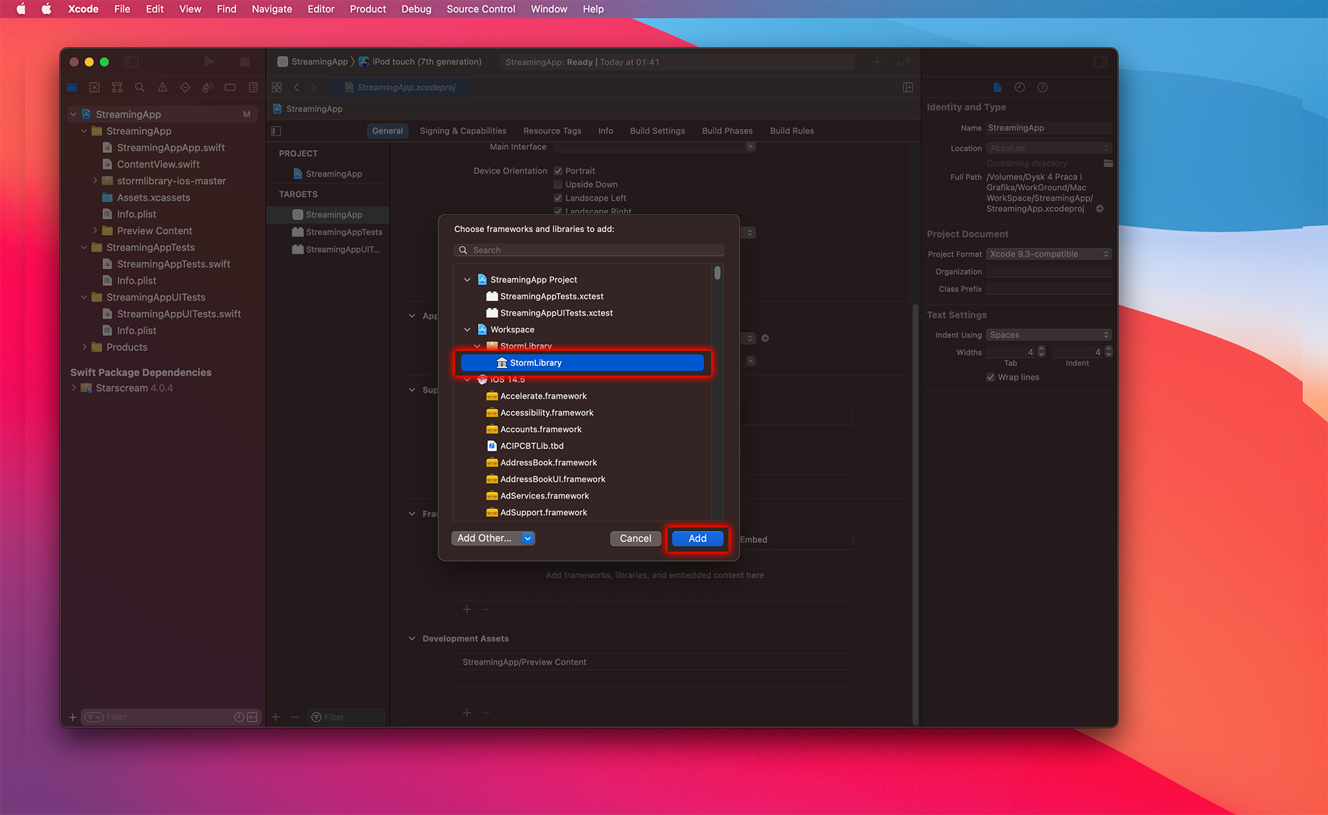
Task: Click the plus icon at the navigator bottom
Action: (73, 717)
